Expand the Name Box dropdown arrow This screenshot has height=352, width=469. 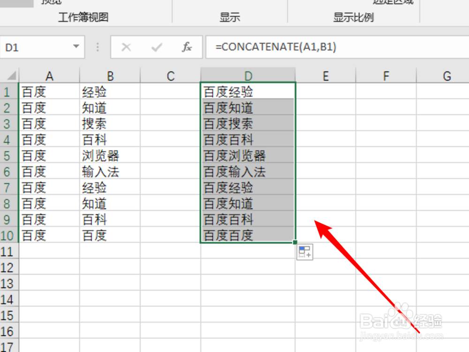point(76,47)
